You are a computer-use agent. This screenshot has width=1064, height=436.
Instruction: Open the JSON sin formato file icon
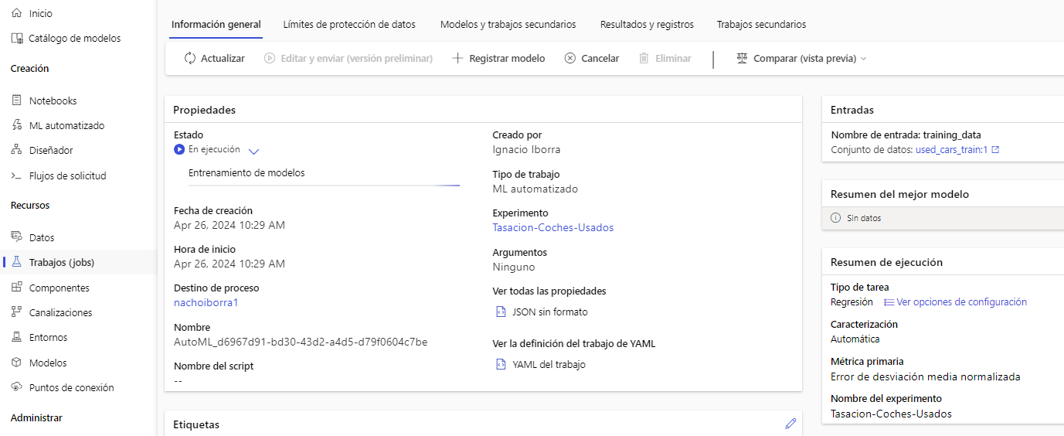[501, 312]
